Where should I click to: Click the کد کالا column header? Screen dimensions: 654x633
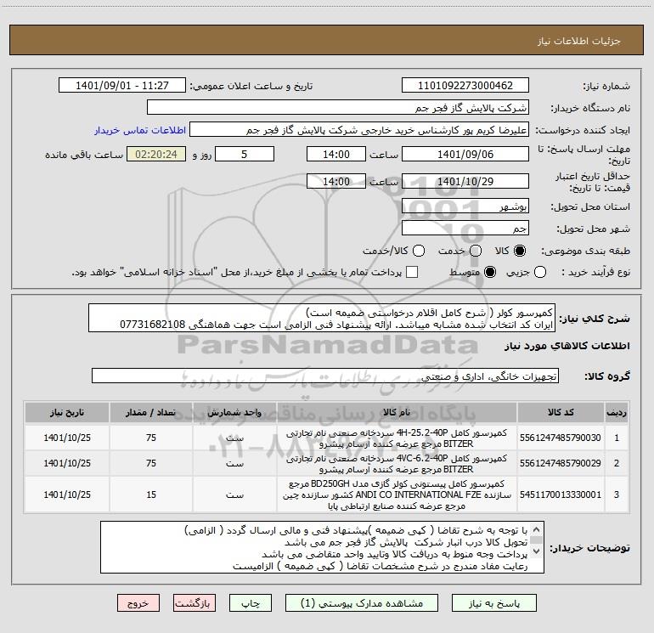pos(561,412)
